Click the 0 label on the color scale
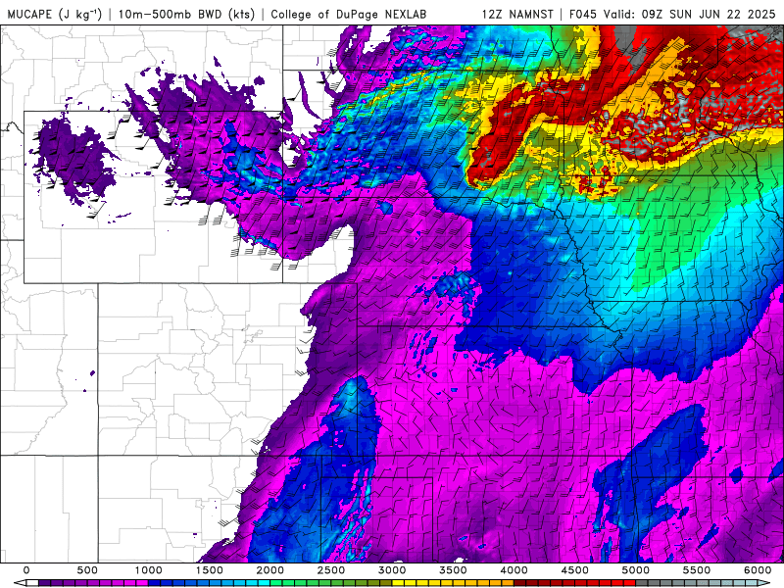 coord(26,570)
